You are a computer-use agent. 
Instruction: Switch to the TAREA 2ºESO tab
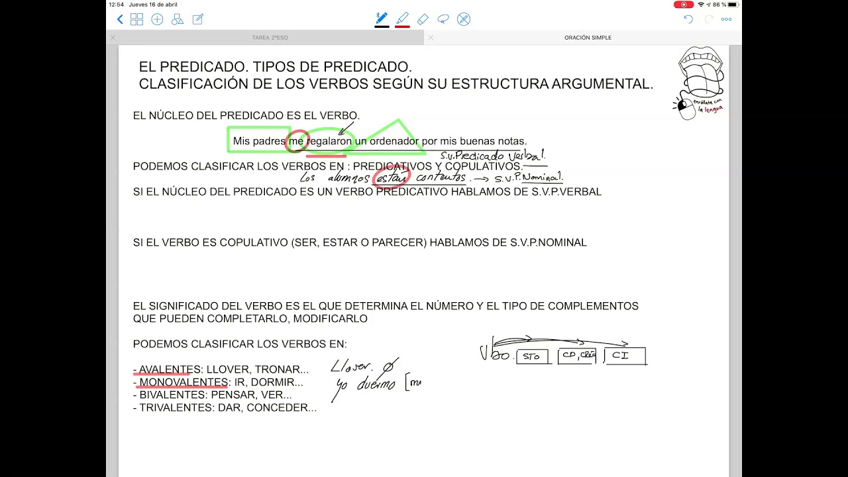click(270, 38)
